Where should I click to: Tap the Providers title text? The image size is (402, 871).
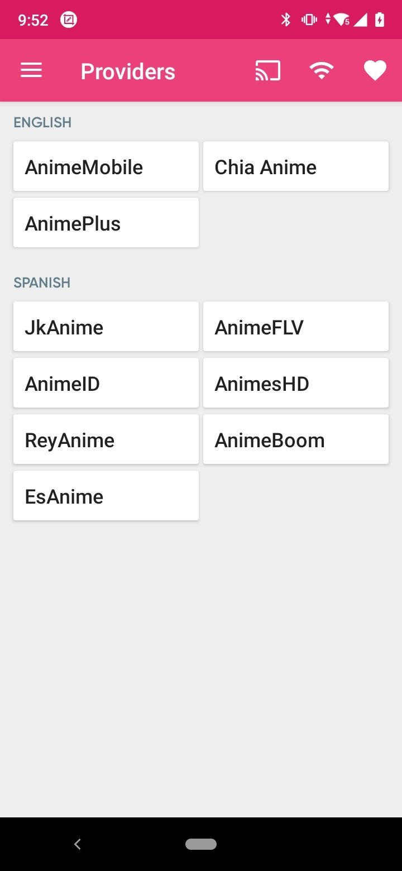[128, 71]
